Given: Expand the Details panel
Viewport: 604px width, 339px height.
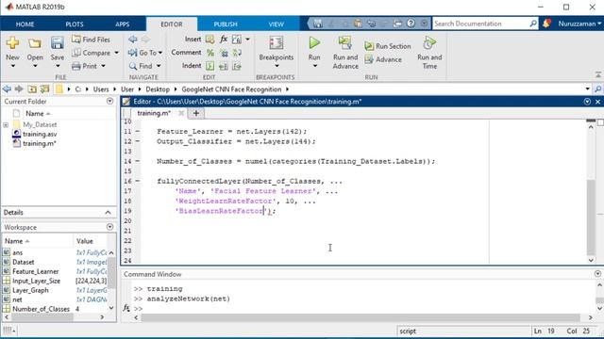Looking at the screenshot, I should pyautogui.click(x=108, y=213).
